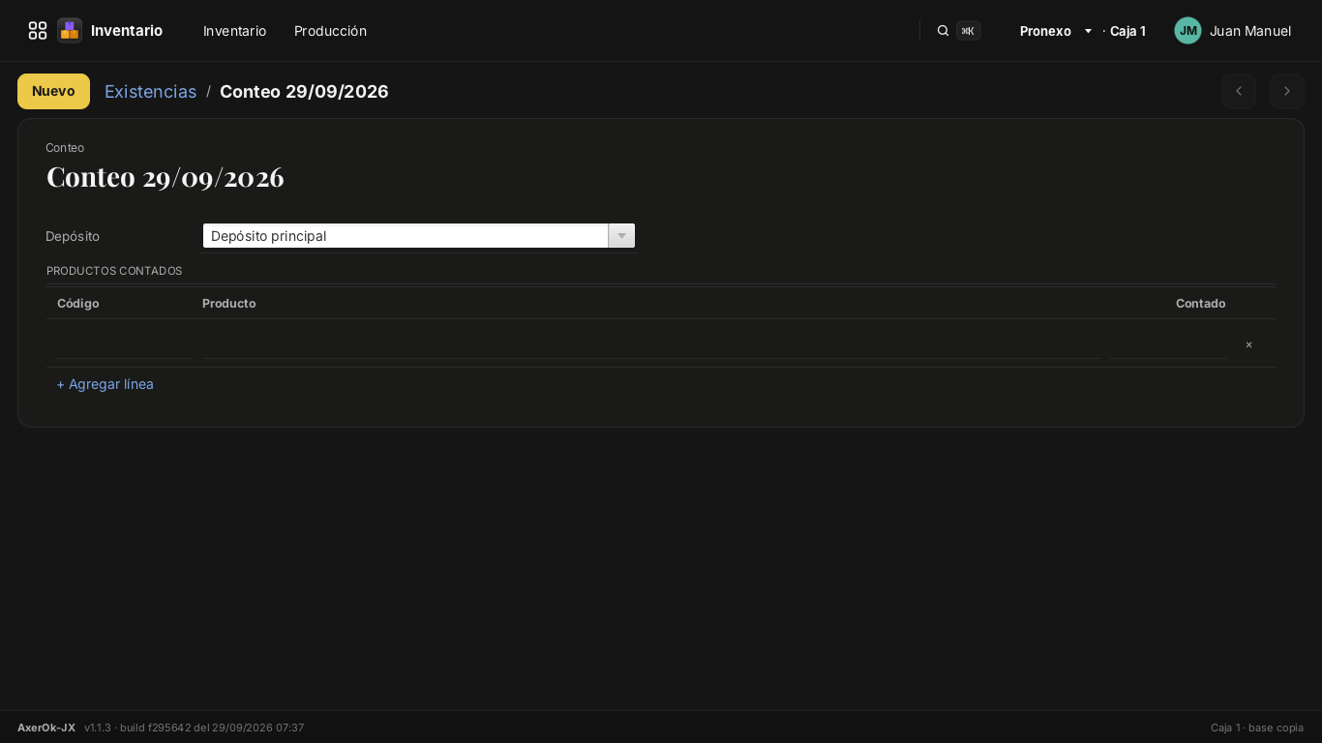
Task: Select the Depósito principal combo box
Action: pos(419,236)
